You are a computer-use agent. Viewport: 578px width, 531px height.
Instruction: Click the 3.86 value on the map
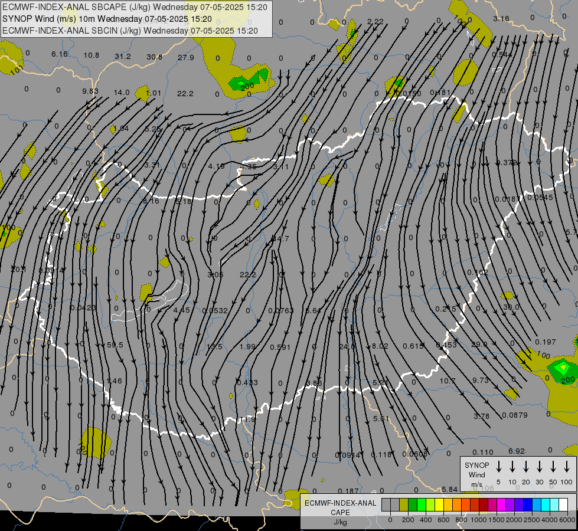[315, 383]
